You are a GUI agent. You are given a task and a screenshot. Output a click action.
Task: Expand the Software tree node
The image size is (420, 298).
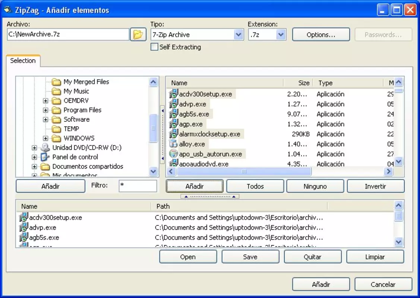click(x=45, y=120)
